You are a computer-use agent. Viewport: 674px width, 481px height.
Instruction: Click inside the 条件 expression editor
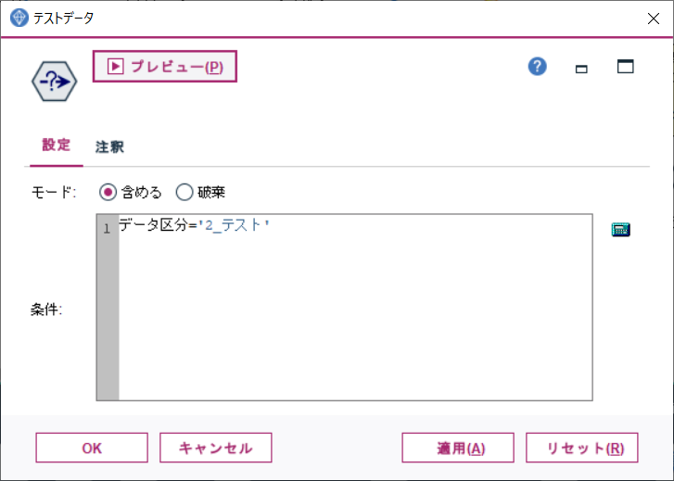(344, 308)
